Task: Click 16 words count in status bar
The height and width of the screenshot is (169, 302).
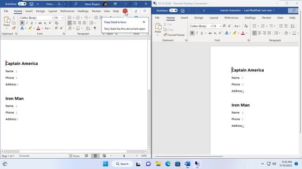Action: [24, 156]
